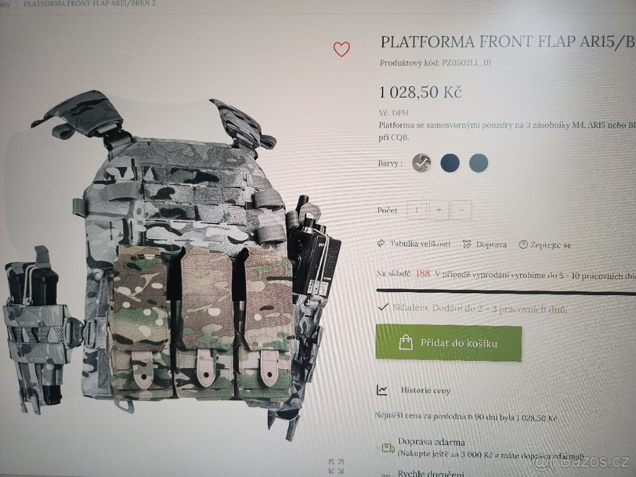636x477 pixels.
Task: Open Tabulka velikostí link
Action: (420, 243)
